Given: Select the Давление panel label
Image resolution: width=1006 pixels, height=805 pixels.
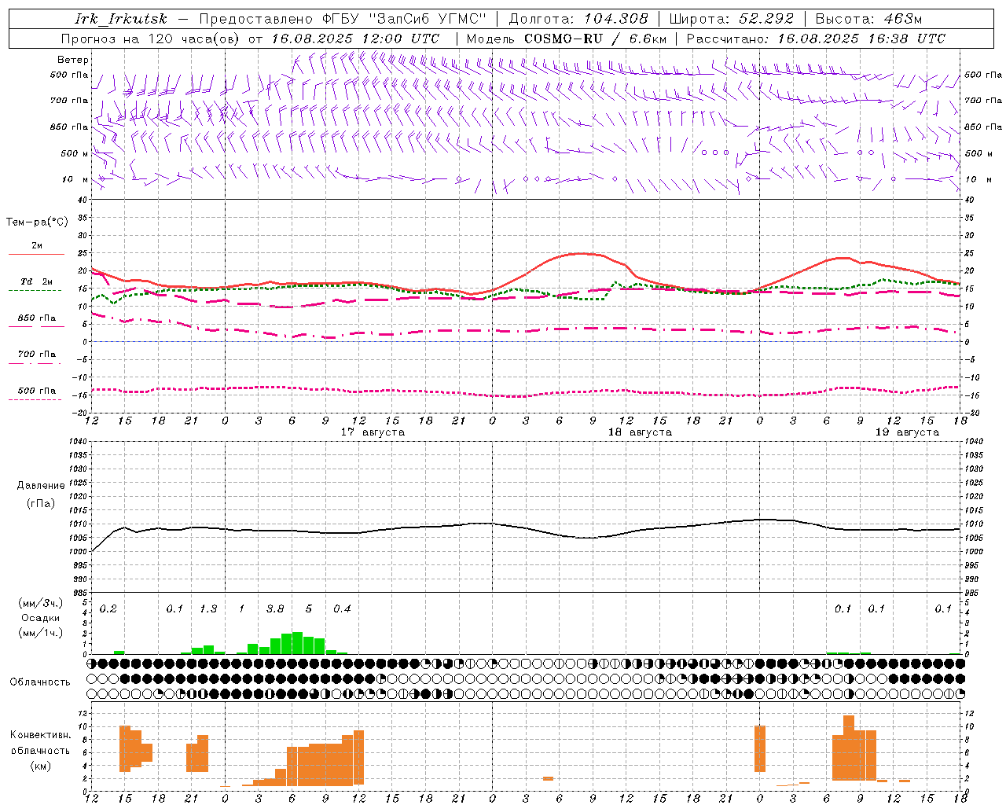Looking at the screenshot, I should click(x=41, y=486).
